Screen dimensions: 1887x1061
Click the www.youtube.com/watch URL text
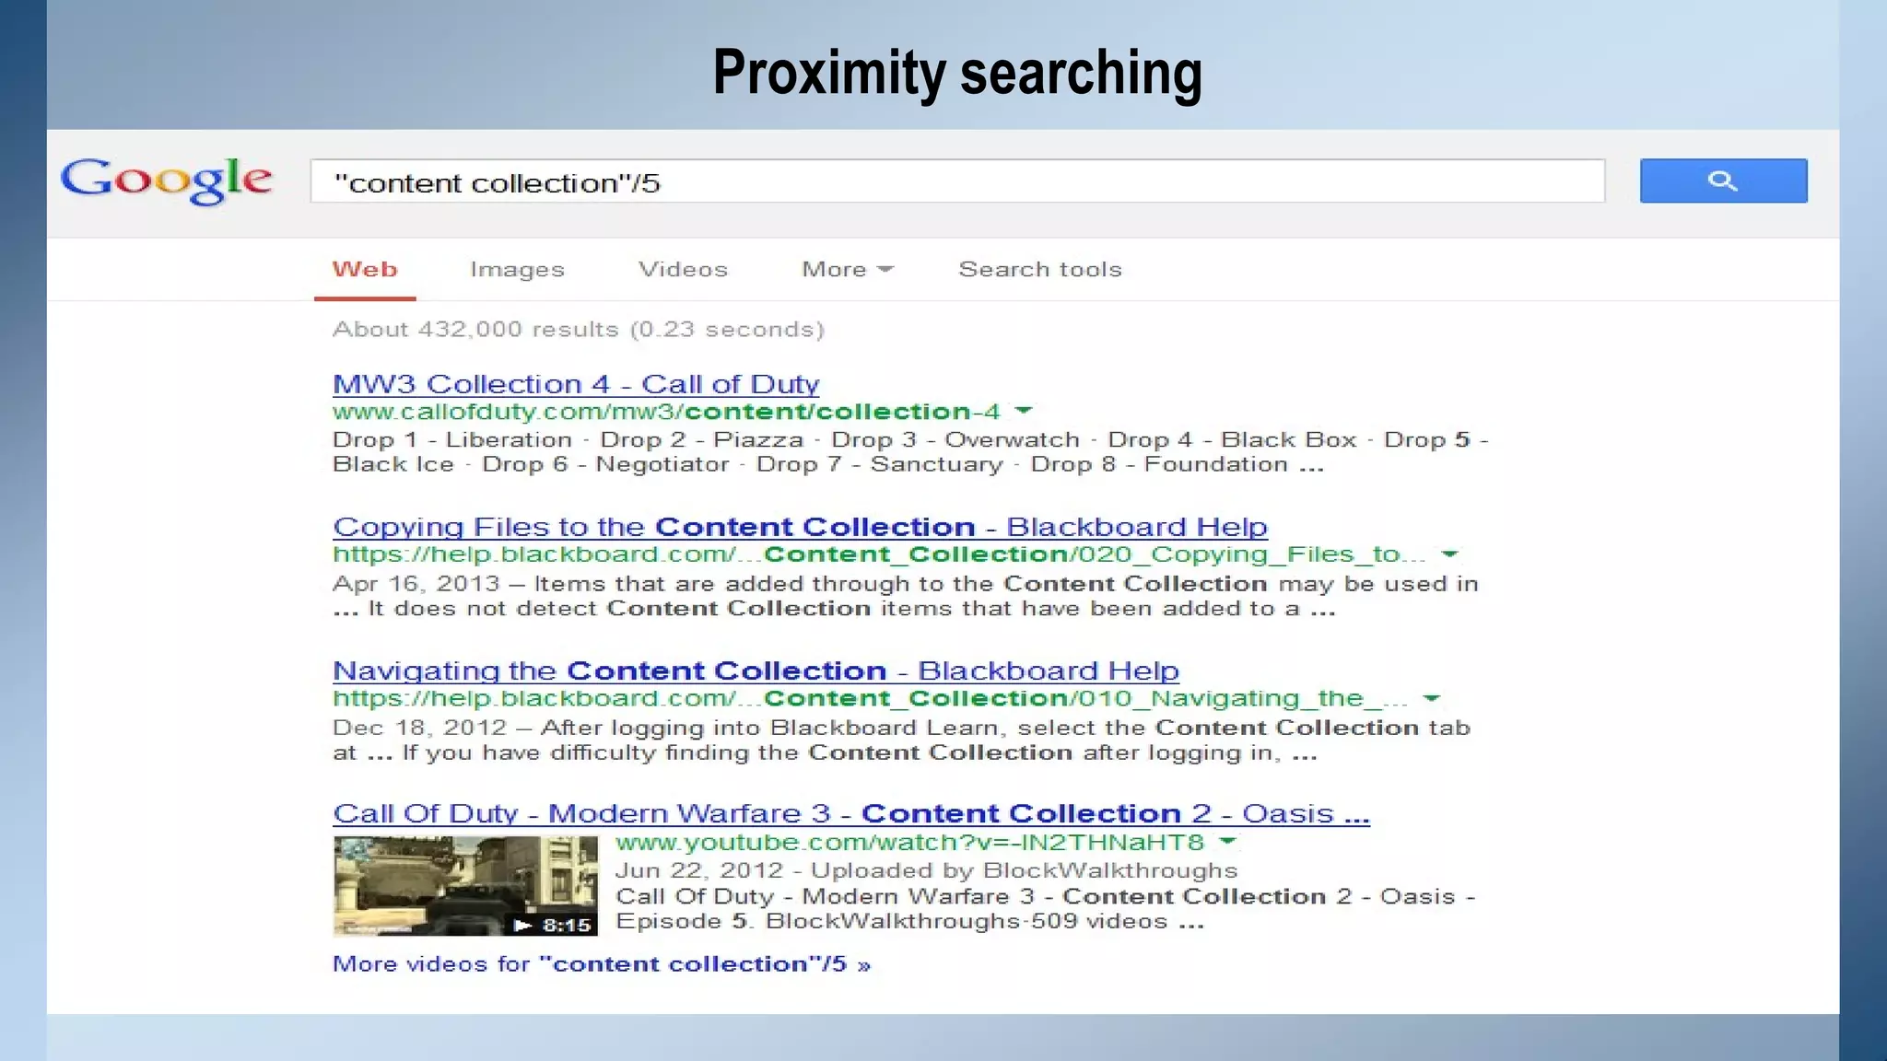[909, 843]
